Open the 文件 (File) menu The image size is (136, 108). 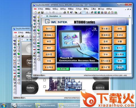pos(40,9)
